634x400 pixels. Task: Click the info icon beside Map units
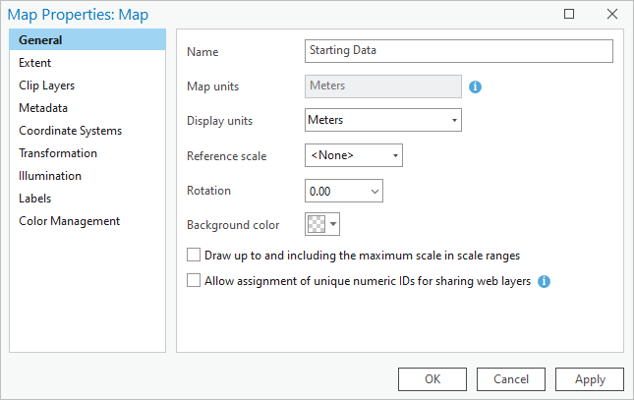[475, 86]
